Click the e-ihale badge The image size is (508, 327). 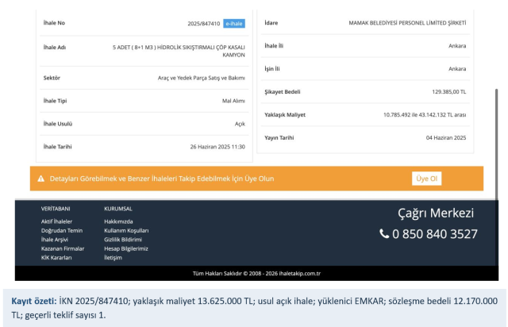[x=234, y=24]
